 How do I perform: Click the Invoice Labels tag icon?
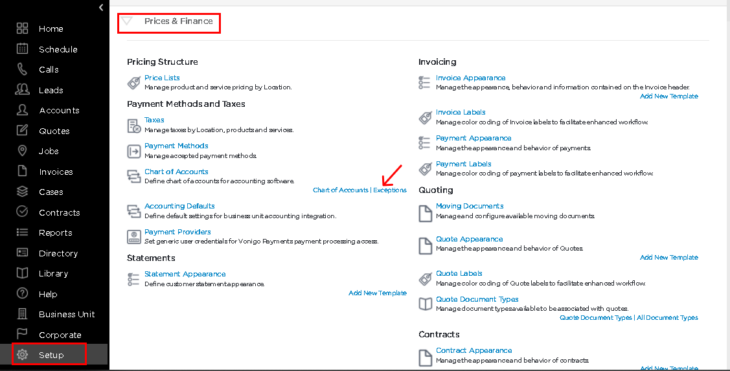click(425, 118)
